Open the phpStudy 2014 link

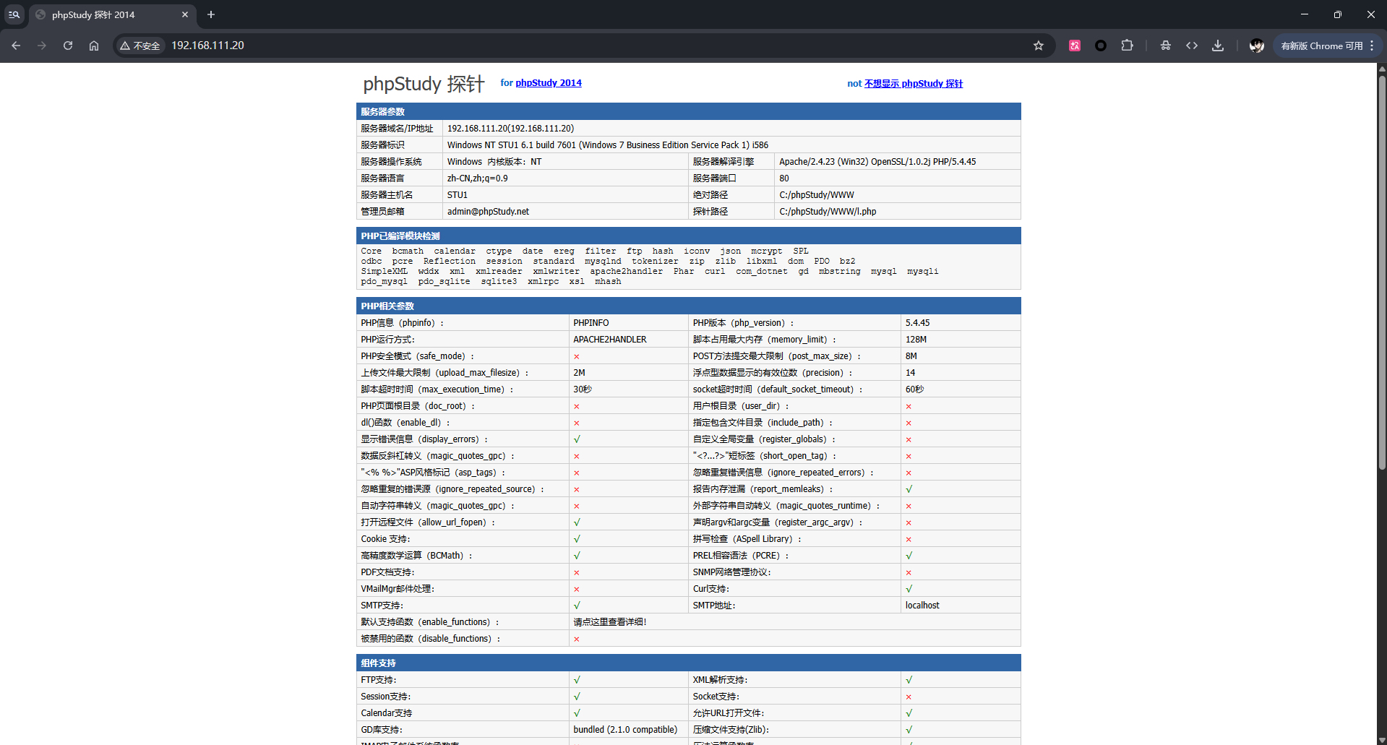549,83
